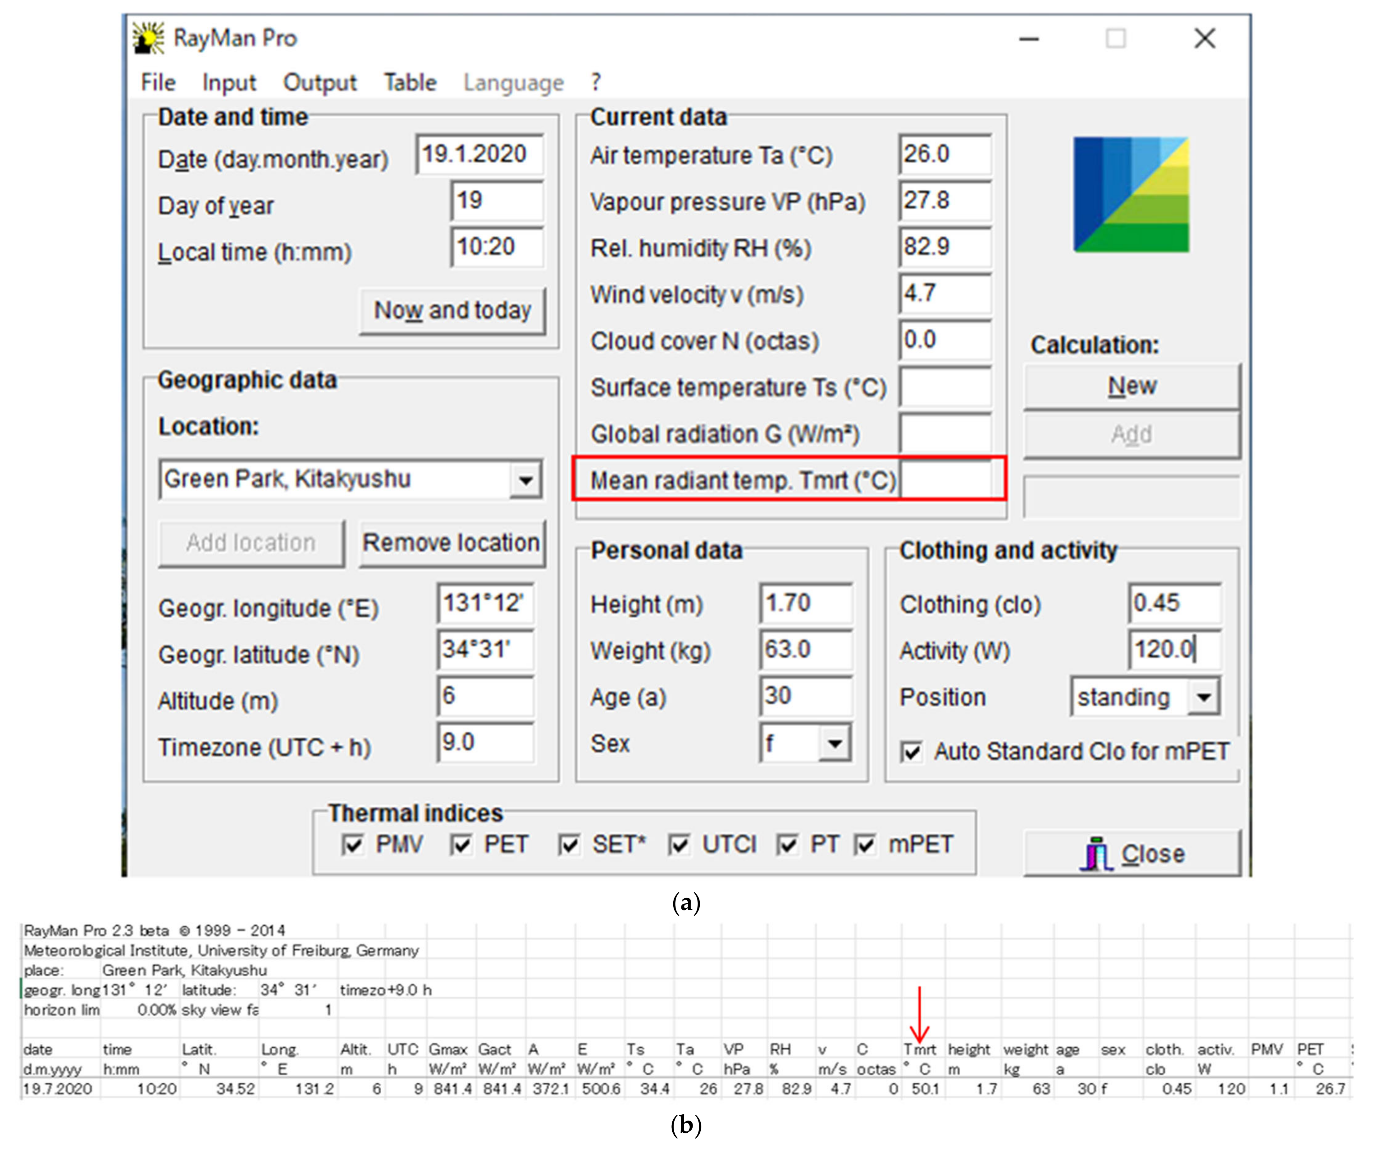Click the RayMan Pro sun icon in title bar
This screenshot has height=1152, width=1374.
(148, 38)
